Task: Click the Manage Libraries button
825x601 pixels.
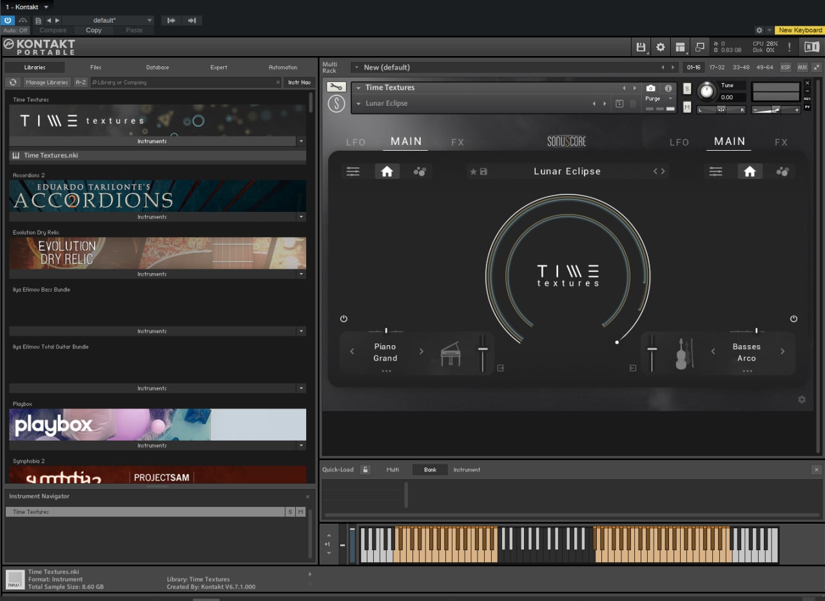Action: [x=47, y=82]
